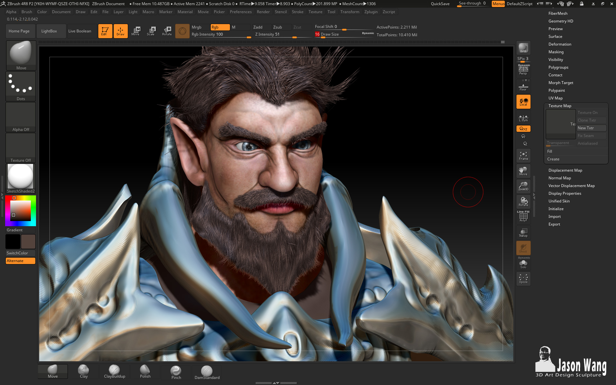The width and height of the screenshot is (616, 385).
Task: Toggle Rgb paint mode
Action: pos(220,27)
